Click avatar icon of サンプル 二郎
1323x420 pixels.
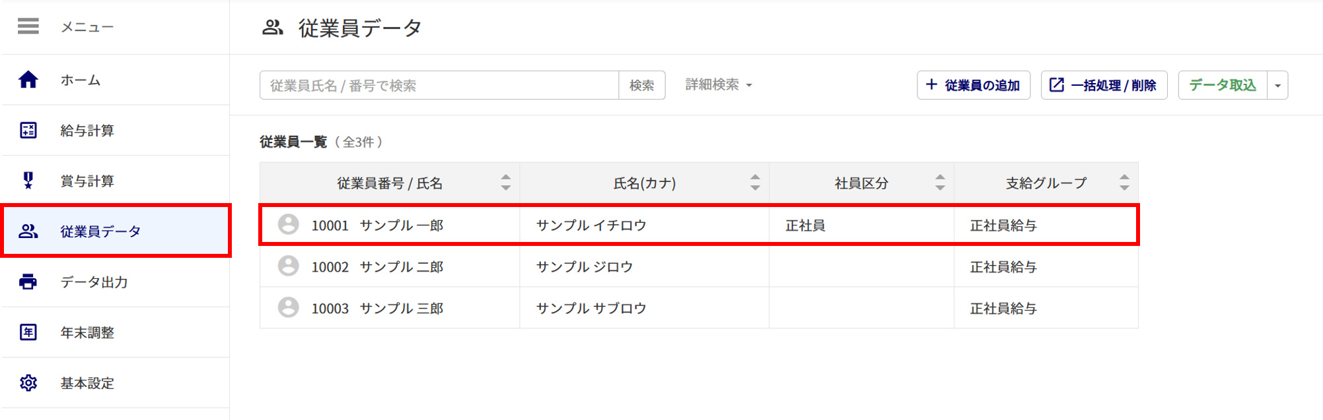(288, 266)
